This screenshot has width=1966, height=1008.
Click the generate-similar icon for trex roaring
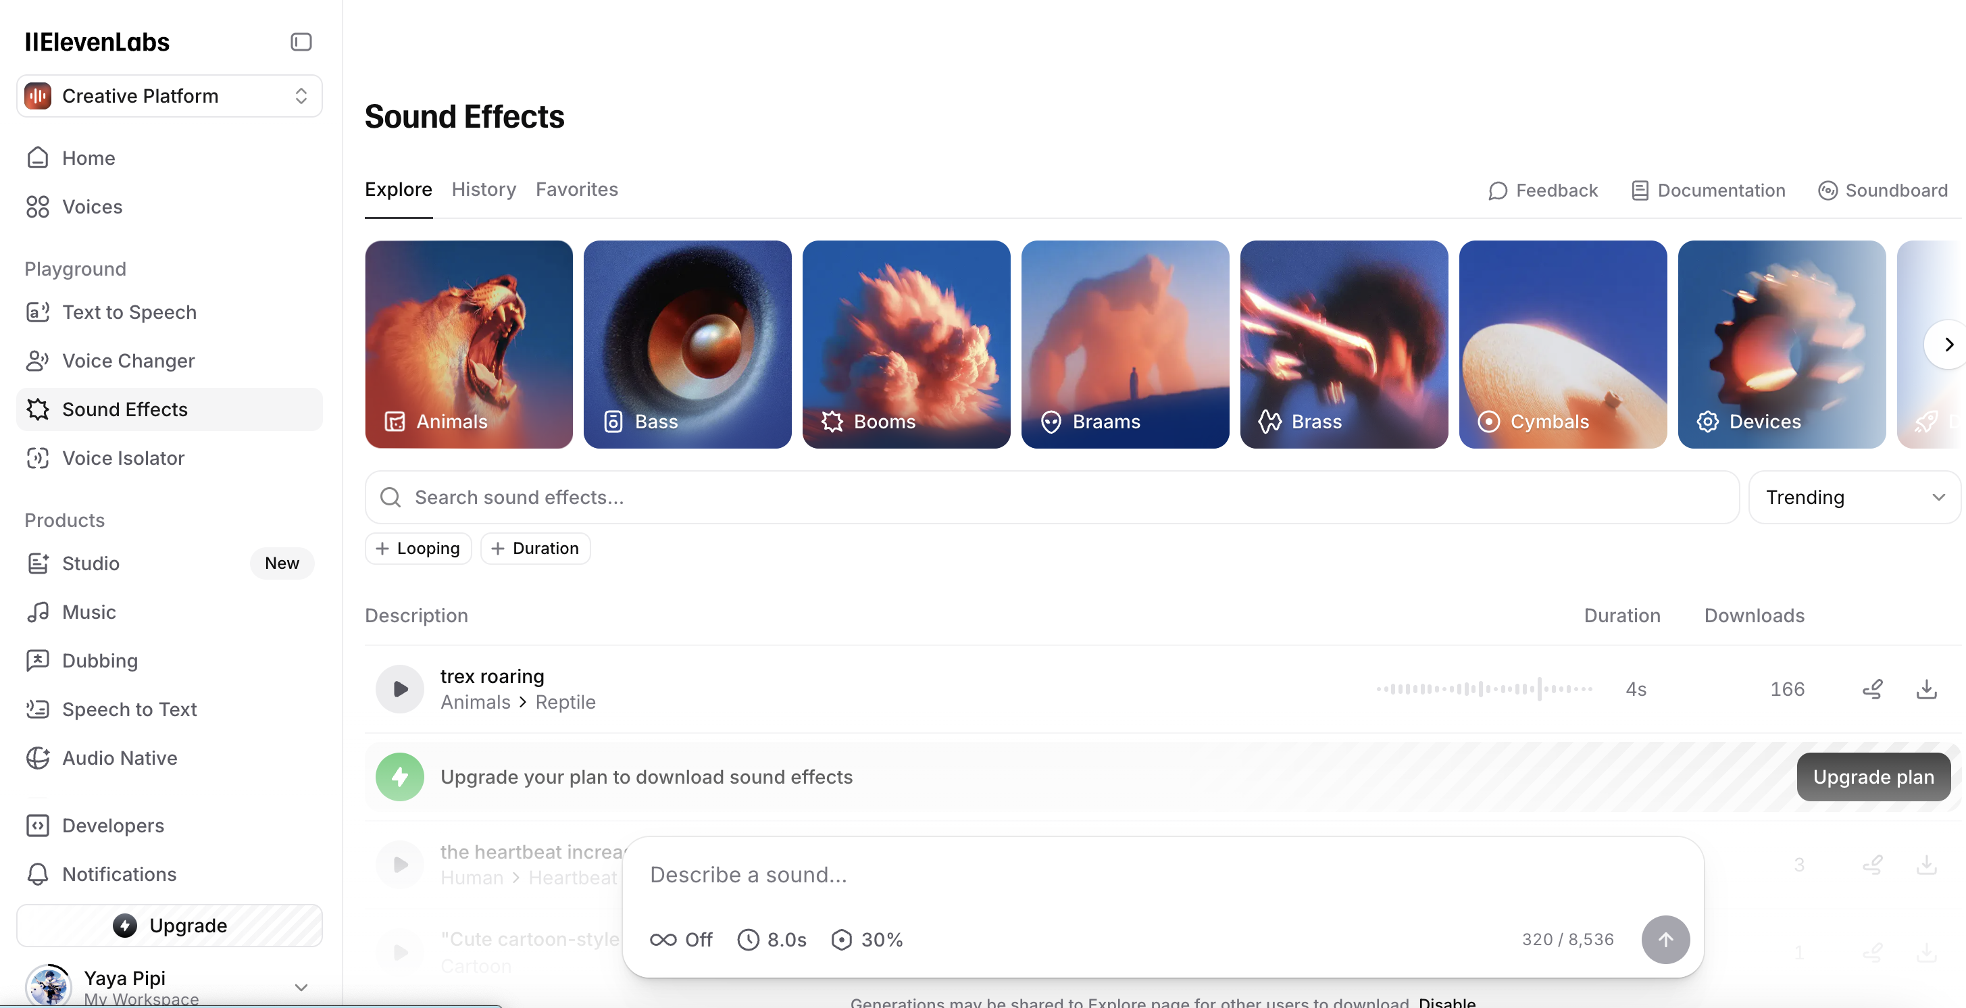click(x=1872, y=689)
